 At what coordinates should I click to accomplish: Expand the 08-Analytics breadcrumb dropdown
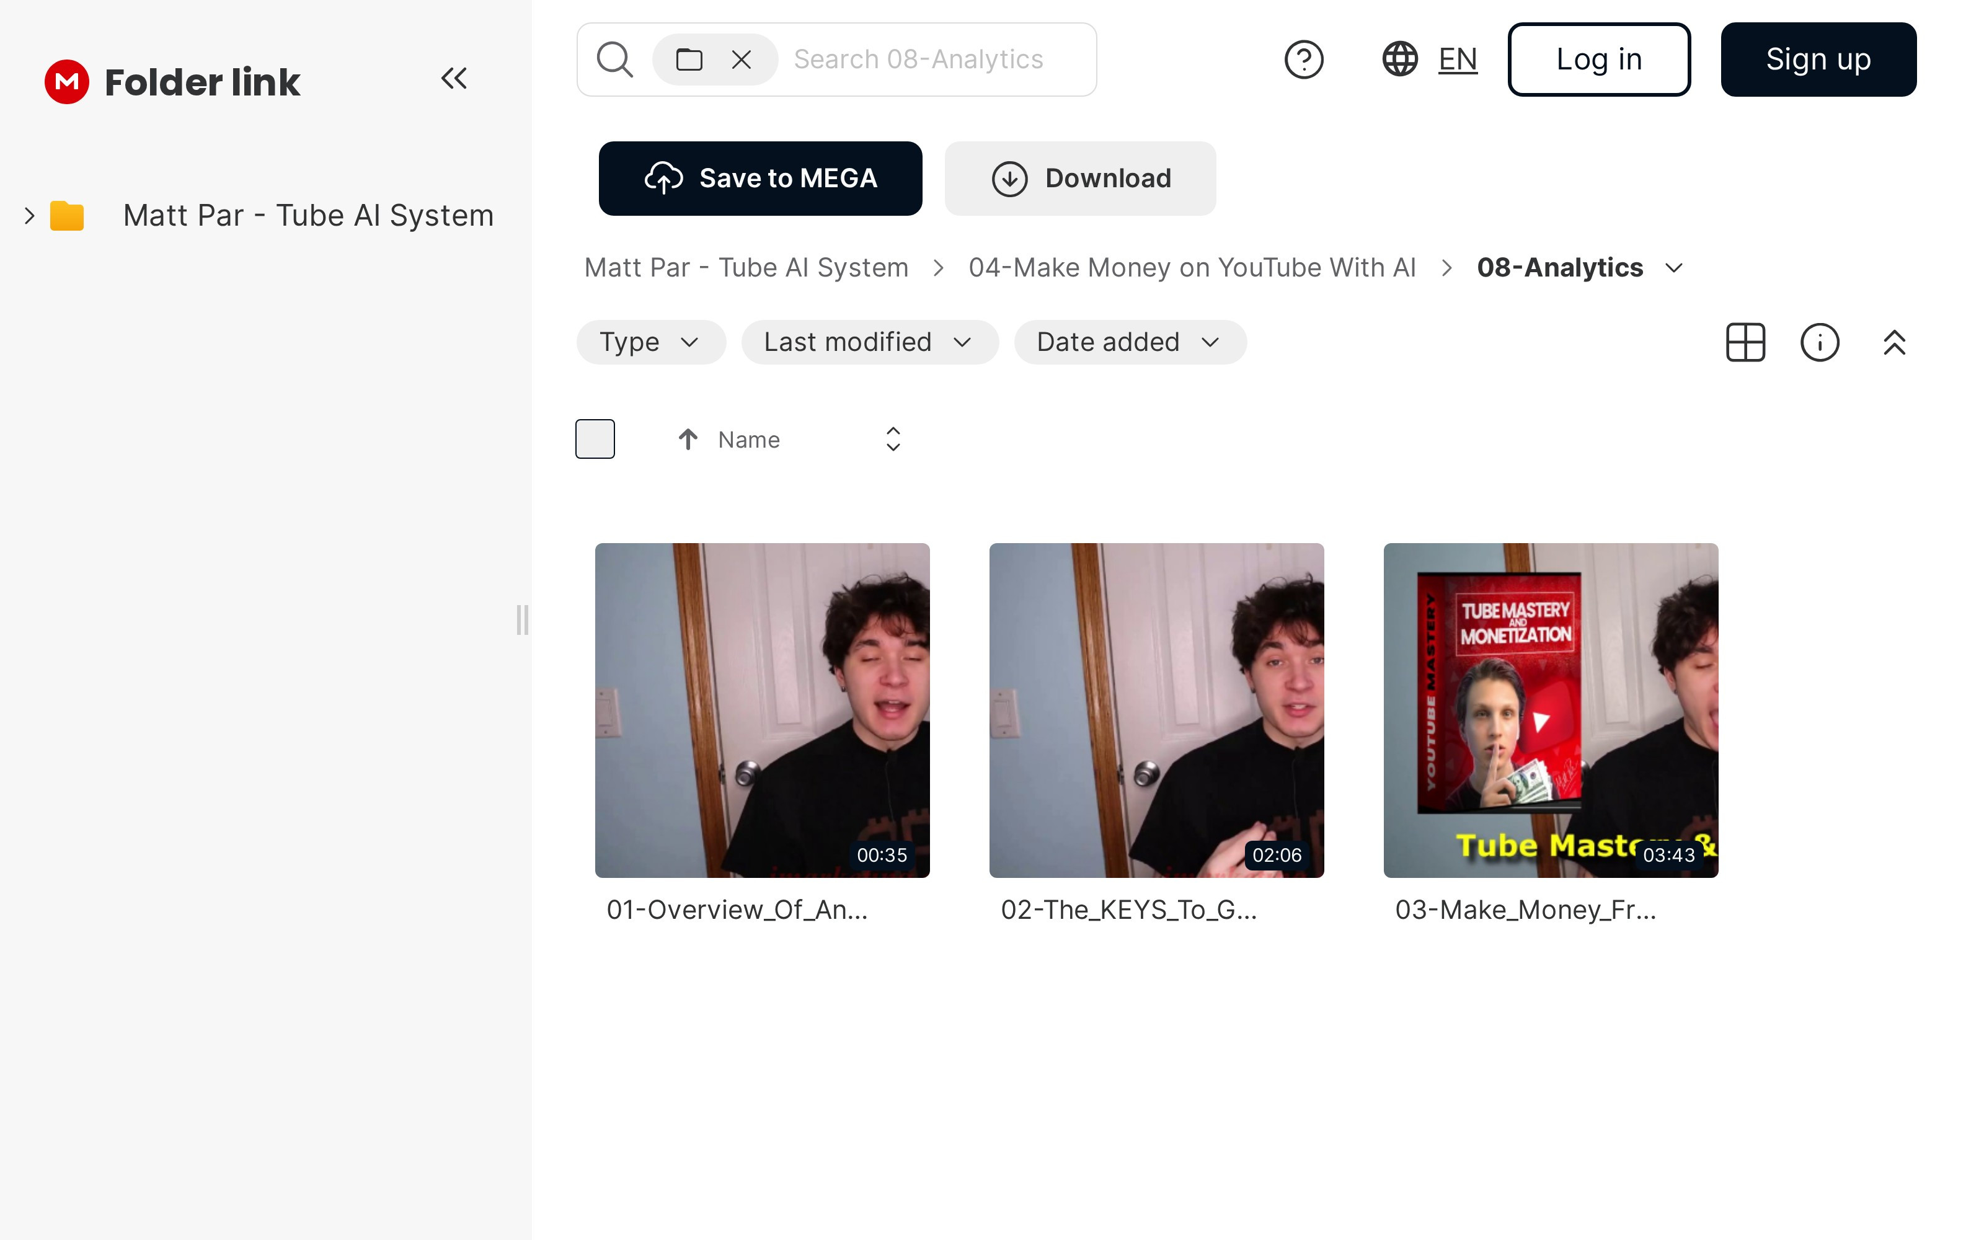point(1674,268)
